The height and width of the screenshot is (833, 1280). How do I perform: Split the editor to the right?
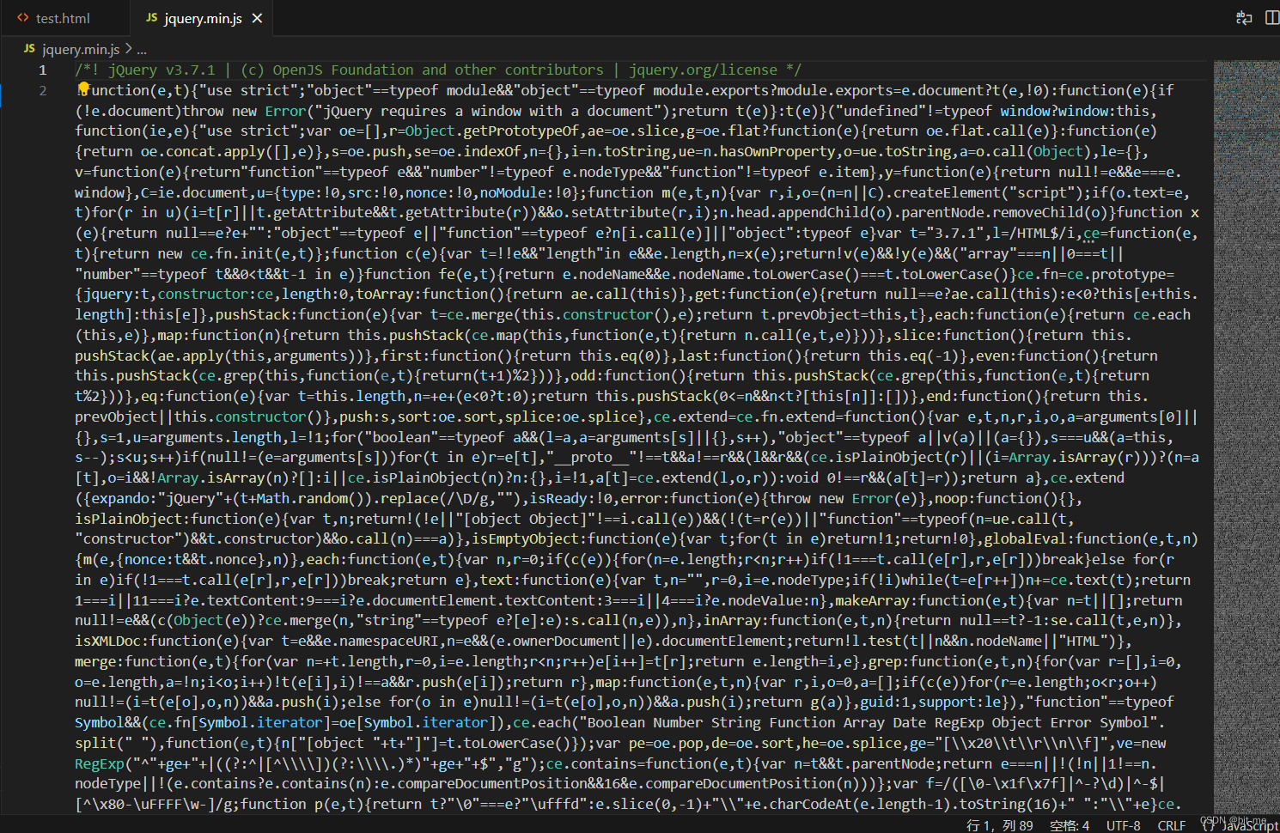pos(1272,18)
